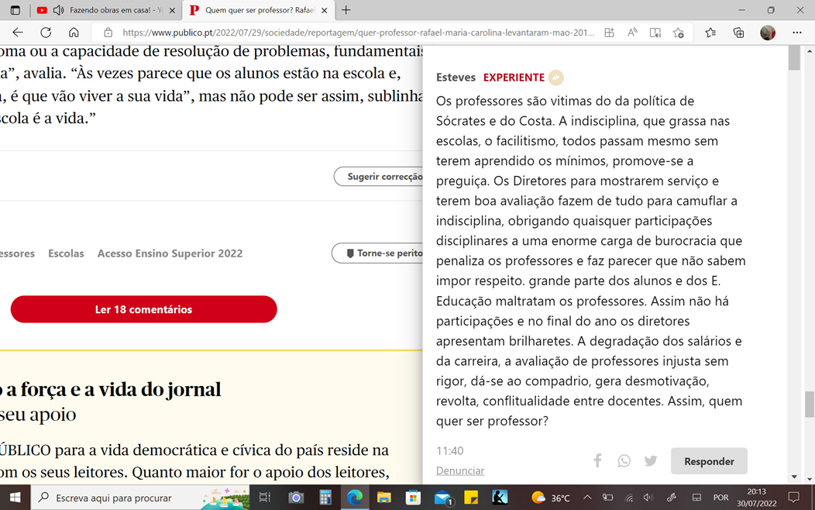815x510 pixels.
Task: View site lock information icon
Action: 108,33
